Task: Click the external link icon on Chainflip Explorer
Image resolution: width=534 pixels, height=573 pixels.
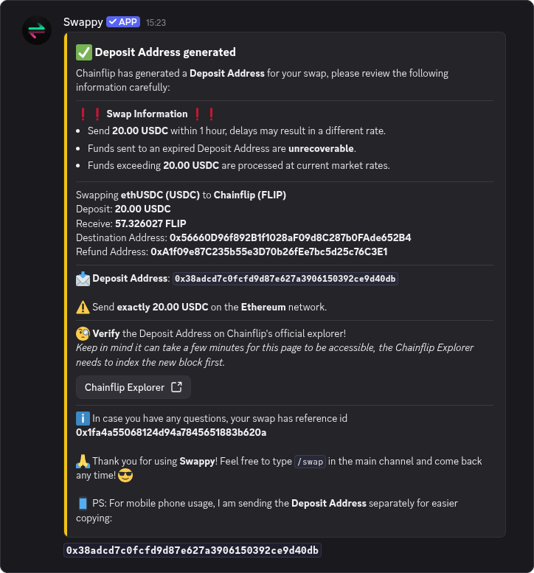Action: pyautogui.click(x=176, y=387)
